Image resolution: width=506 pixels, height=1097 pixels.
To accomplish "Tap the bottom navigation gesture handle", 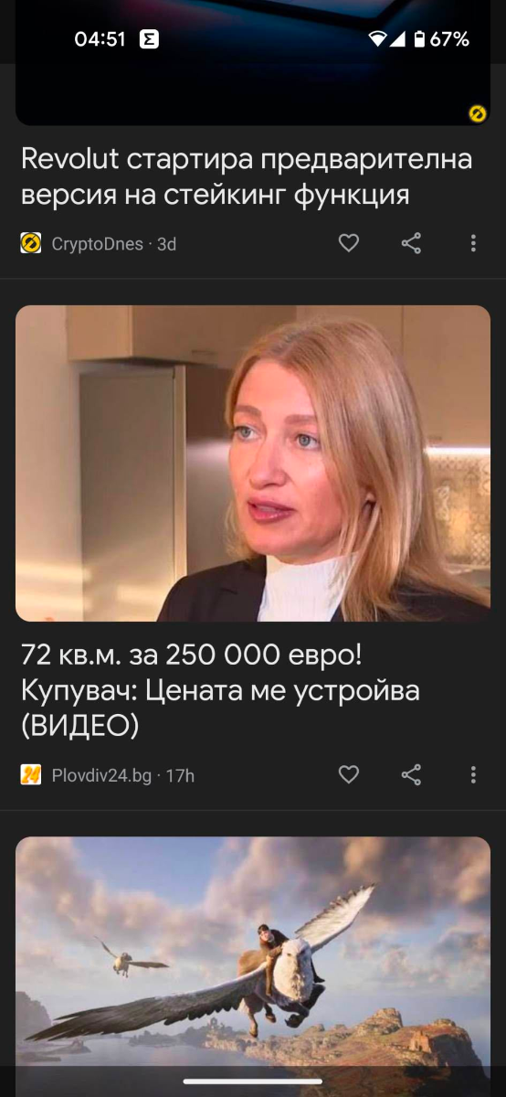I will [253, 1081].
